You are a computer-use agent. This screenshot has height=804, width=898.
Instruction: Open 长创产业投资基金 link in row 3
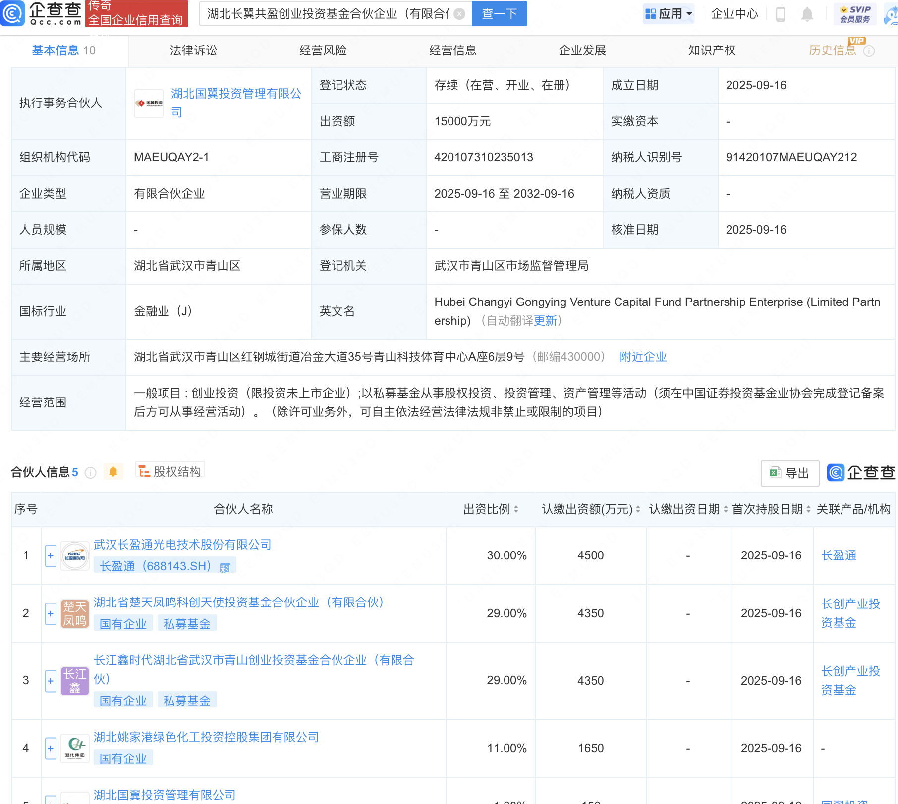tap(850, 681)
